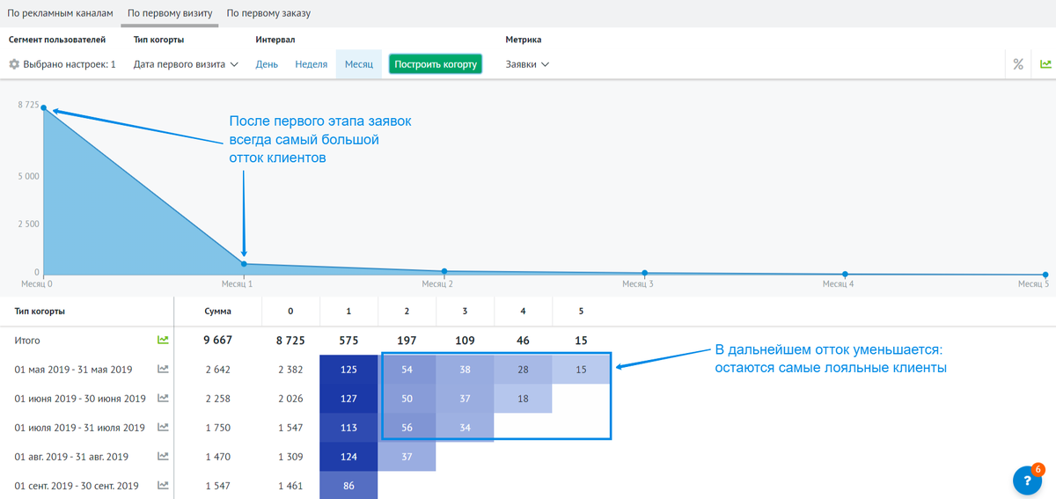Toggle percent display mode icon

(1018, 64)
